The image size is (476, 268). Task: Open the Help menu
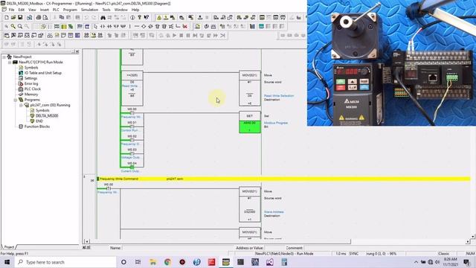point(135,10)
